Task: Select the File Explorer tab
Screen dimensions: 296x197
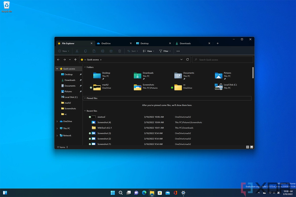Action: point(76,43)
